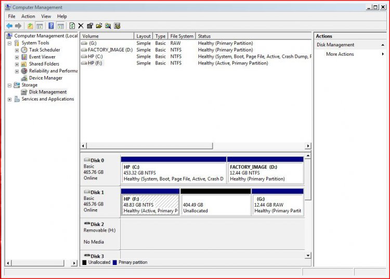The height and width of the screenshot is (279, 390).
Task: Click the Back arrow toolbar icon
Action: click(9, 26)
